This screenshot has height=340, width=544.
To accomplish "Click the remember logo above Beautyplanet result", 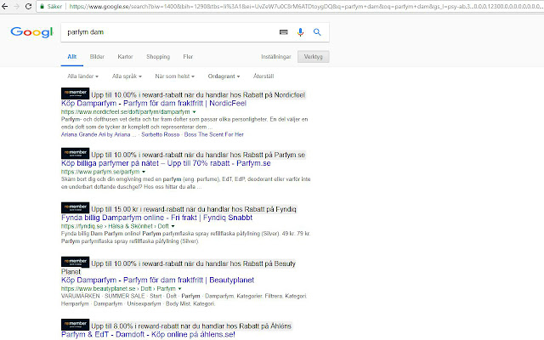I will (x=76, y=263).
